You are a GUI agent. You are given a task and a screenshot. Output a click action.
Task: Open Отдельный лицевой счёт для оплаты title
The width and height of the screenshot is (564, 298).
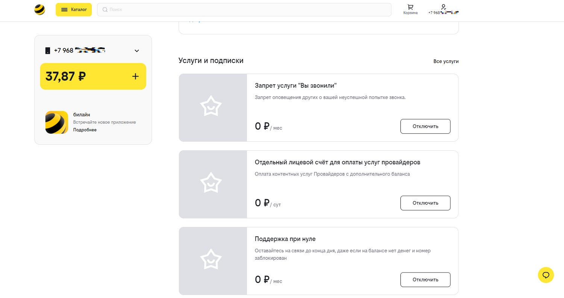[337, 162]
